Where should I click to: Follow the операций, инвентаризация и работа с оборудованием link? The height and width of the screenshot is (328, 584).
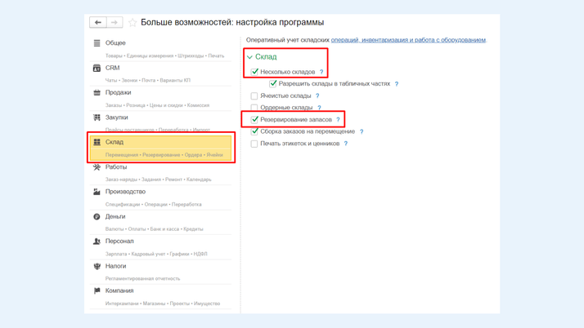pos(408,40)
